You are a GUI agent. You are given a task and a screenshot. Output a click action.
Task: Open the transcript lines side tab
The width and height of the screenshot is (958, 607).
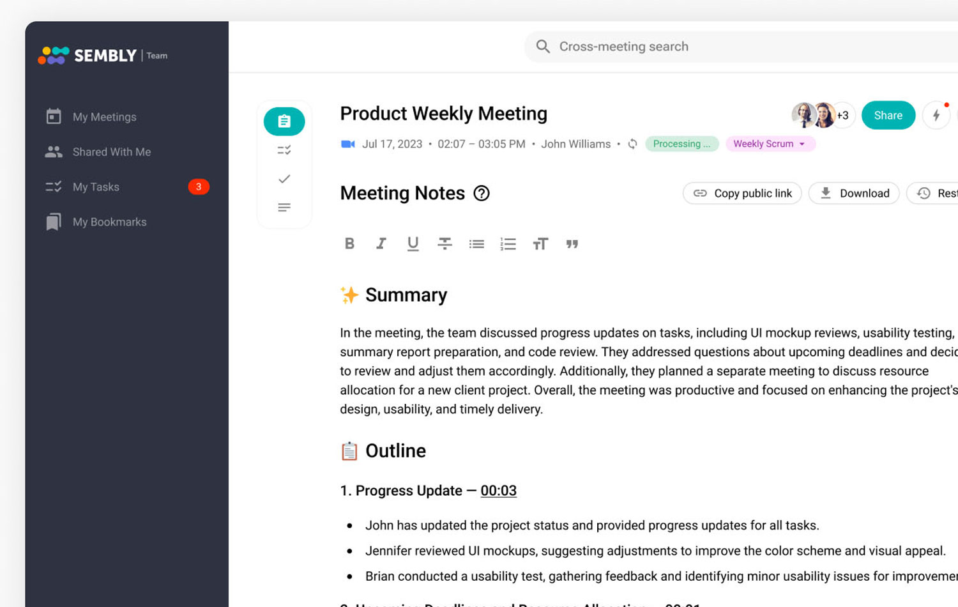[x=284, y=208]
